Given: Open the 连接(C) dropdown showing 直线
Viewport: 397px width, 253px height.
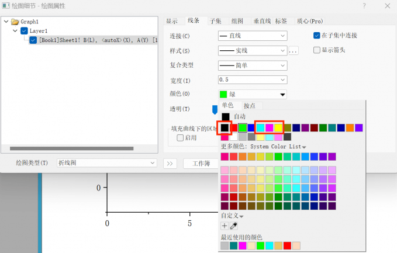Looking at the screenshot, I should coord(253,36).
